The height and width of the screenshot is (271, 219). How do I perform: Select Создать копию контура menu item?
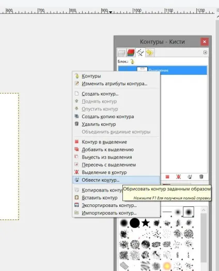point(116,117)
